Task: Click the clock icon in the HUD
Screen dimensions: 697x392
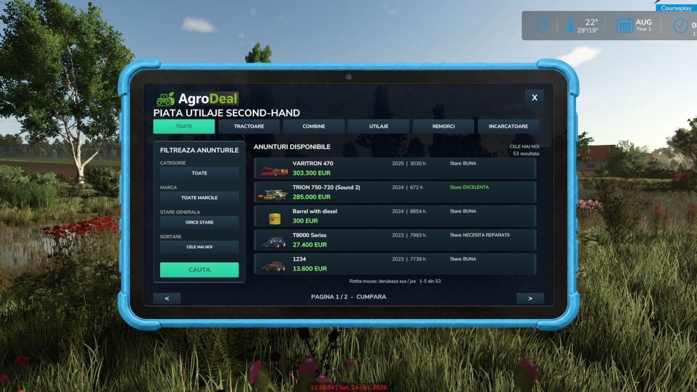Action: coord(681,26)
